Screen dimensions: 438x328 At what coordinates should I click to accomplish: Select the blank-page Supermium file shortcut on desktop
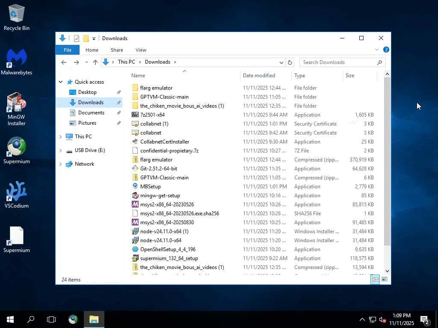tap(17, 239)
